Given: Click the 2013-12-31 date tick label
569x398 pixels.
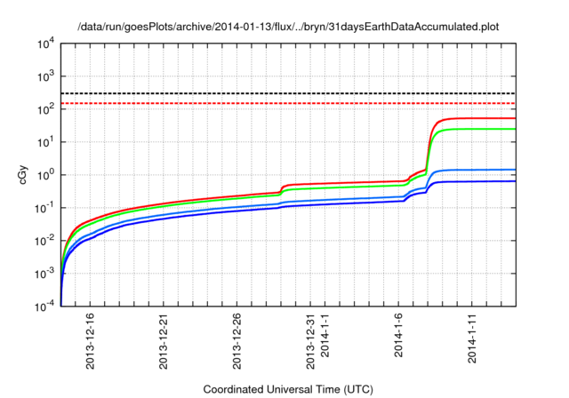Looking at the screenshot, I should tap(310, 341).
